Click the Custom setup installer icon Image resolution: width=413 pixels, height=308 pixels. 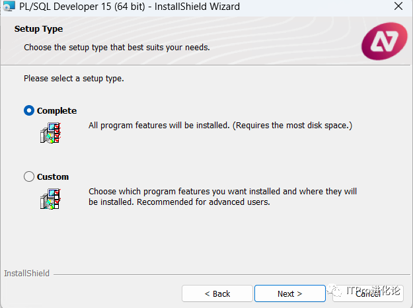click(x=51, y=199)
